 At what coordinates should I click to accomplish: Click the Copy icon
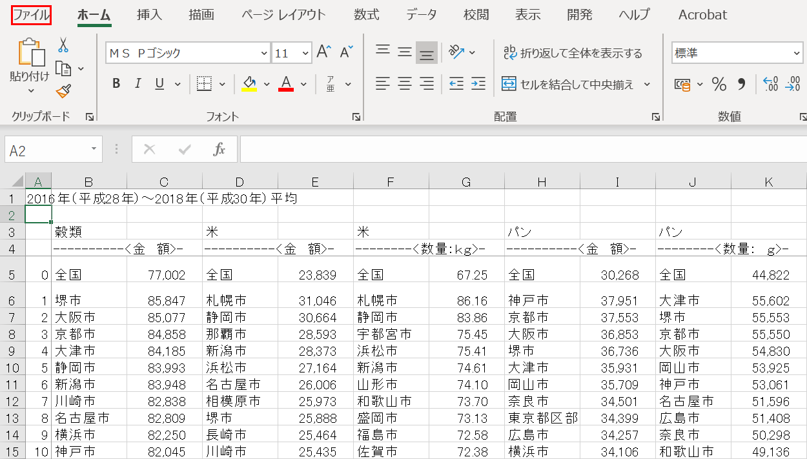coord(63,68)
